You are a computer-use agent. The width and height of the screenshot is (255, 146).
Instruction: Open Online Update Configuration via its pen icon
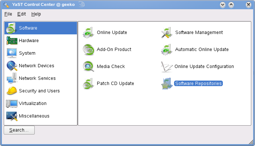(167, 67)
